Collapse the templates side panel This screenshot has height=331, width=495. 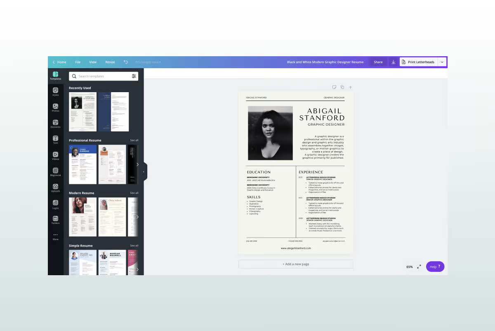144,171
